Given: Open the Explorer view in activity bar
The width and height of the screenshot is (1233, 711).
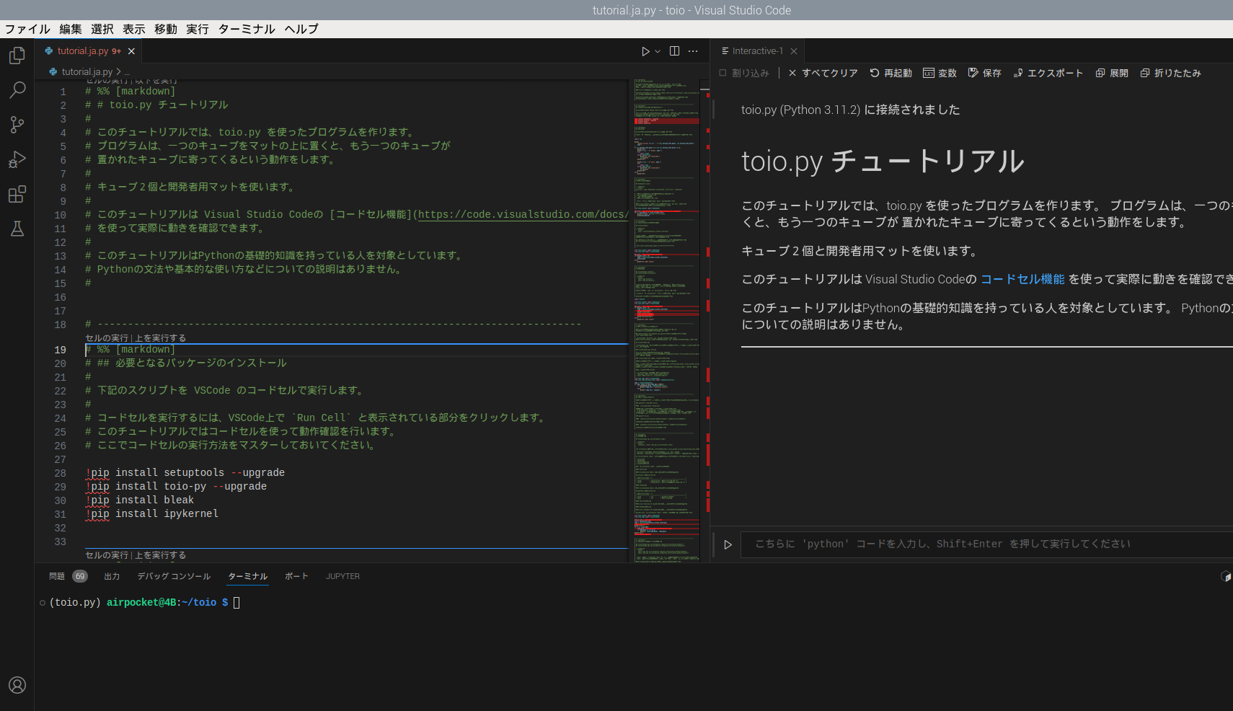Looking at the screenshot, I should tap(17, 56).
